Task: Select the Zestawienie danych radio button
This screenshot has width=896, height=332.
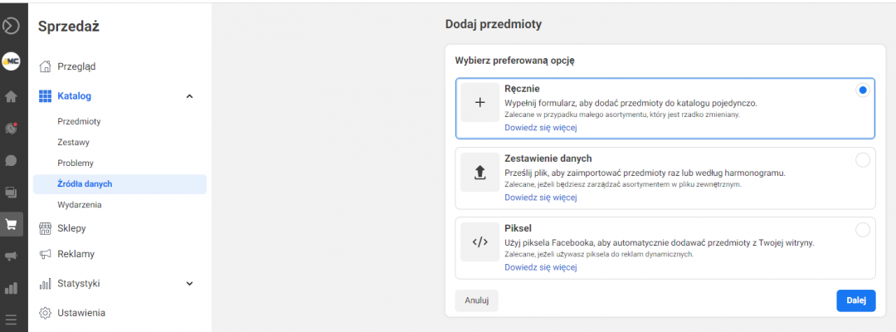Action: pos(862,160)
